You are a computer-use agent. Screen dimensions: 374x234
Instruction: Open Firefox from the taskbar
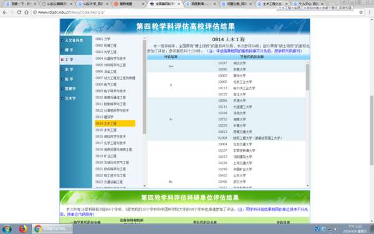(23, 229)
